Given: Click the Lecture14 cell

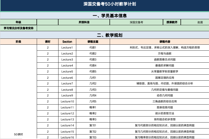Looking at the screenshot, I should point(67,125).
